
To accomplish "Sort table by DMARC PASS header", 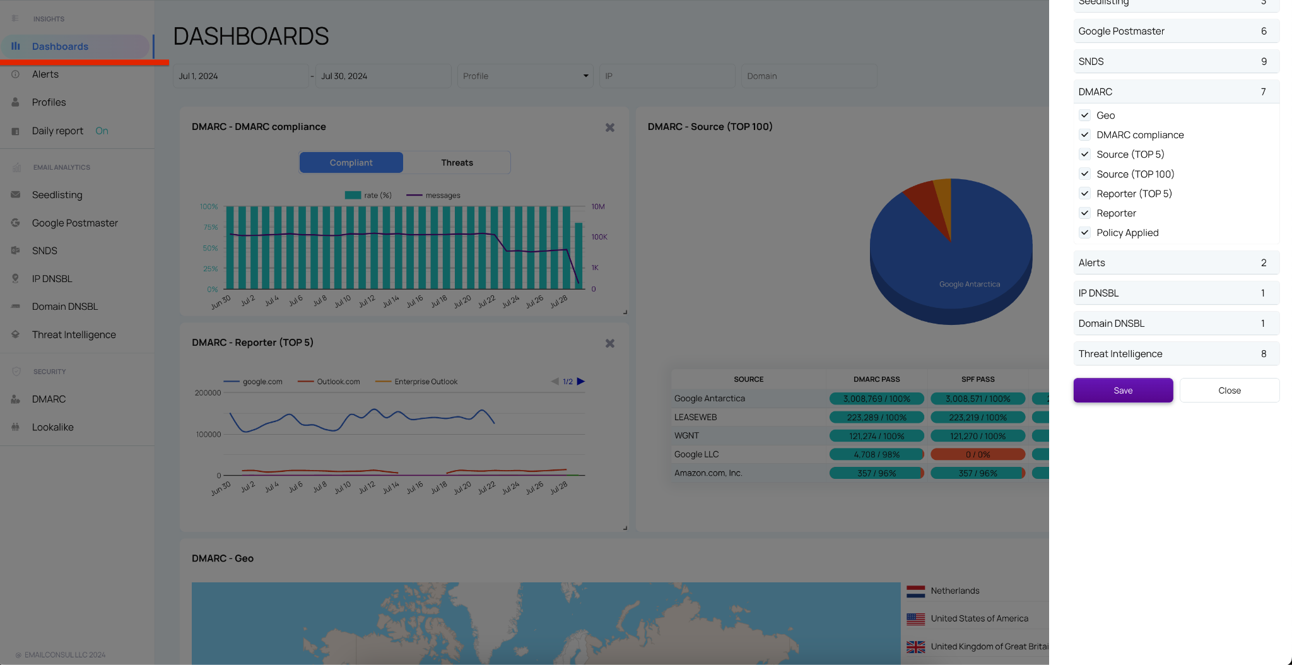I will click(x=876, y=379).
